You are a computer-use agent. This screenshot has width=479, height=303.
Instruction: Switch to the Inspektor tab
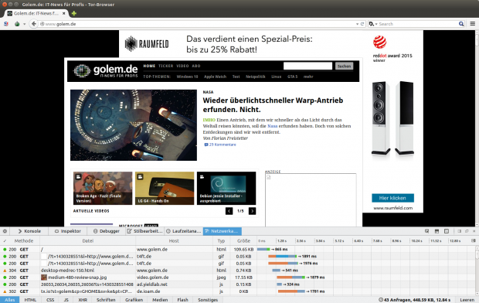(x=67, y=231)
